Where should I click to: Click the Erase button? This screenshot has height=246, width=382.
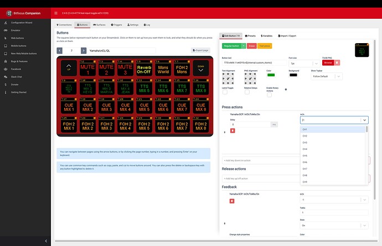pos(252,46)
